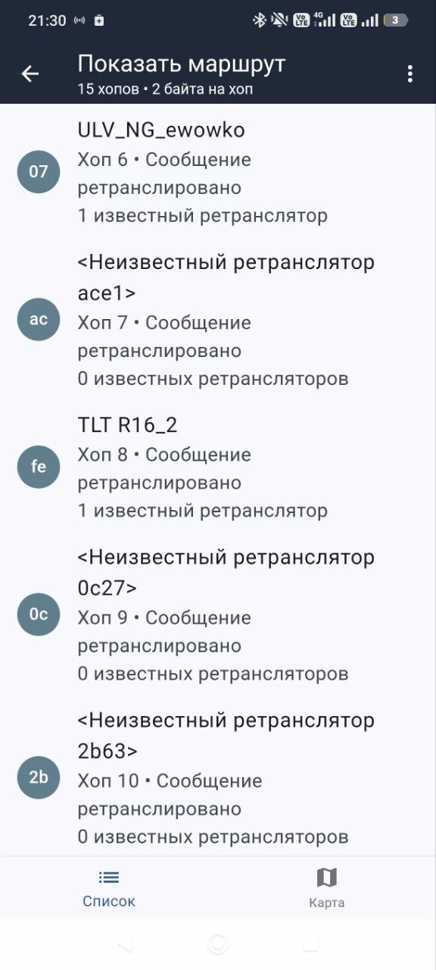Tap the 2b hop avatar badge

point(39,777)
